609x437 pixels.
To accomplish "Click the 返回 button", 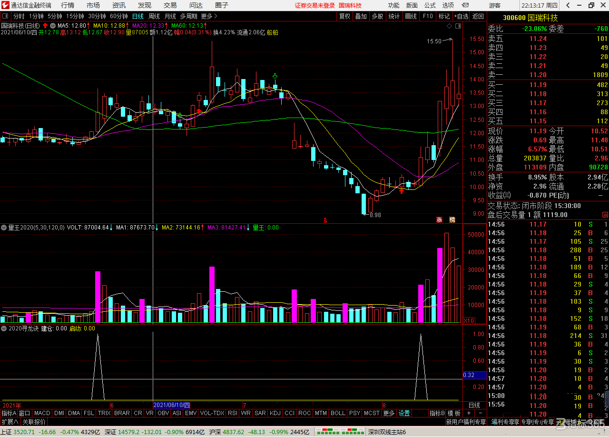I will click(x=478, y=16).
